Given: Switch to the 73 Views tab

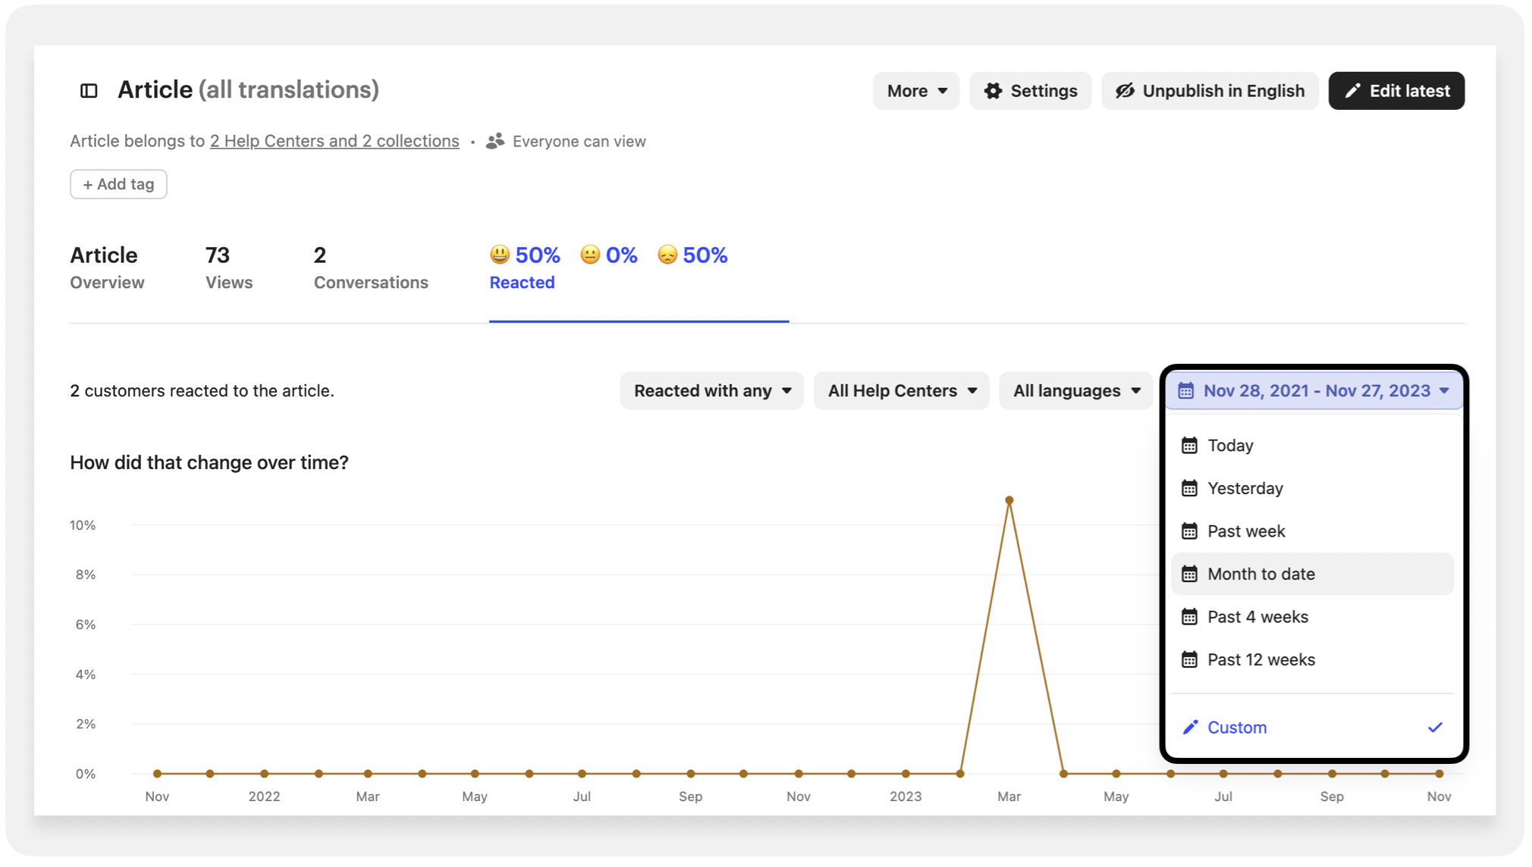Looking at the screenshot, I should 229,268.
